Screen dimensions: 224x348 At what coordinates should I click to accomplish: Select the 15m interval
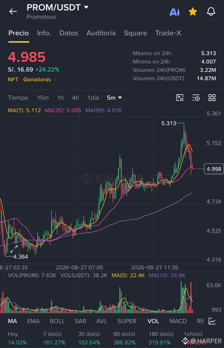[x=43, y=98]
